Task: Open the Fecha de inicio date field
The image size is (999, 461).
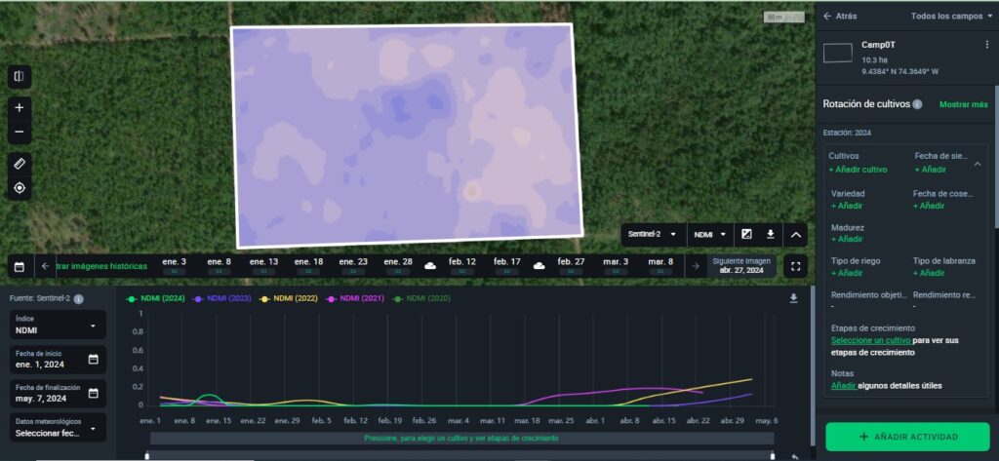Action: point(58,359)
